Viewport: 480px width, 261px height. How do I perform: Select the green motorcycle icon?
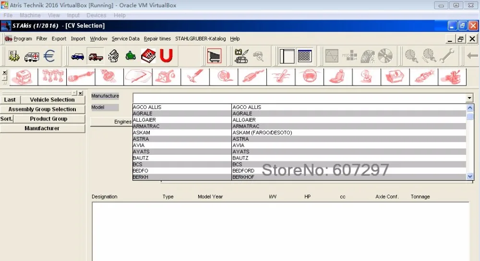[x=131, y=56]
